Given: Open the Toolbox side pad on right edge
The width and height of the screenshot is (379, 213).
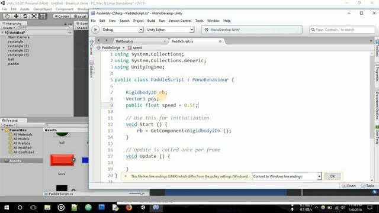Looking at the screenshot, I should tap(377, 49).
